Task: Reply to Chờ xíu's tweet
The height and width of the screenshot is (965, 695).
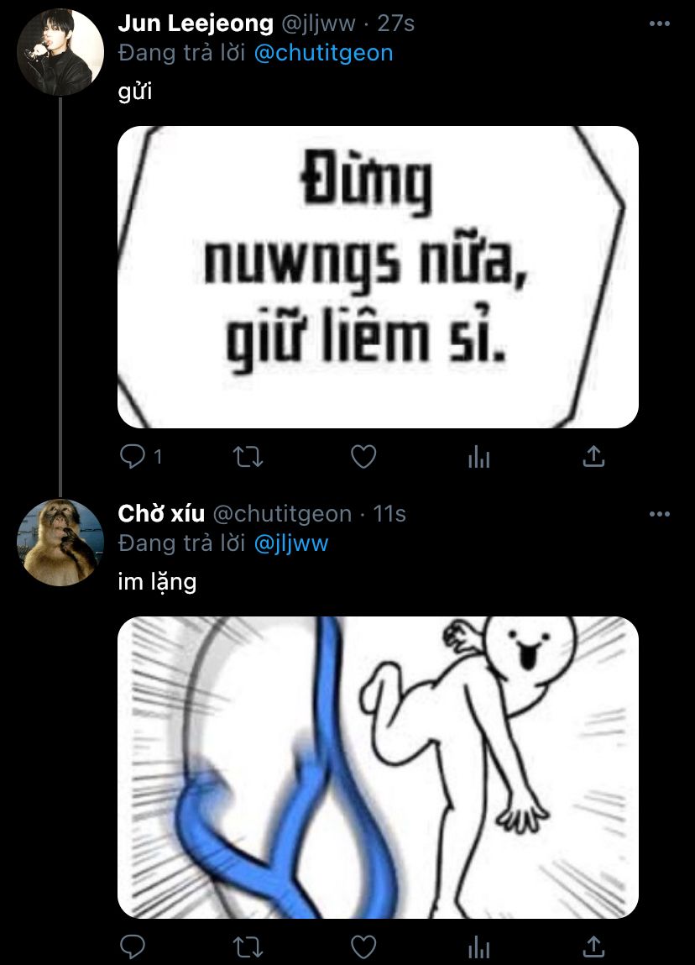Action: [x=134, y=947]
